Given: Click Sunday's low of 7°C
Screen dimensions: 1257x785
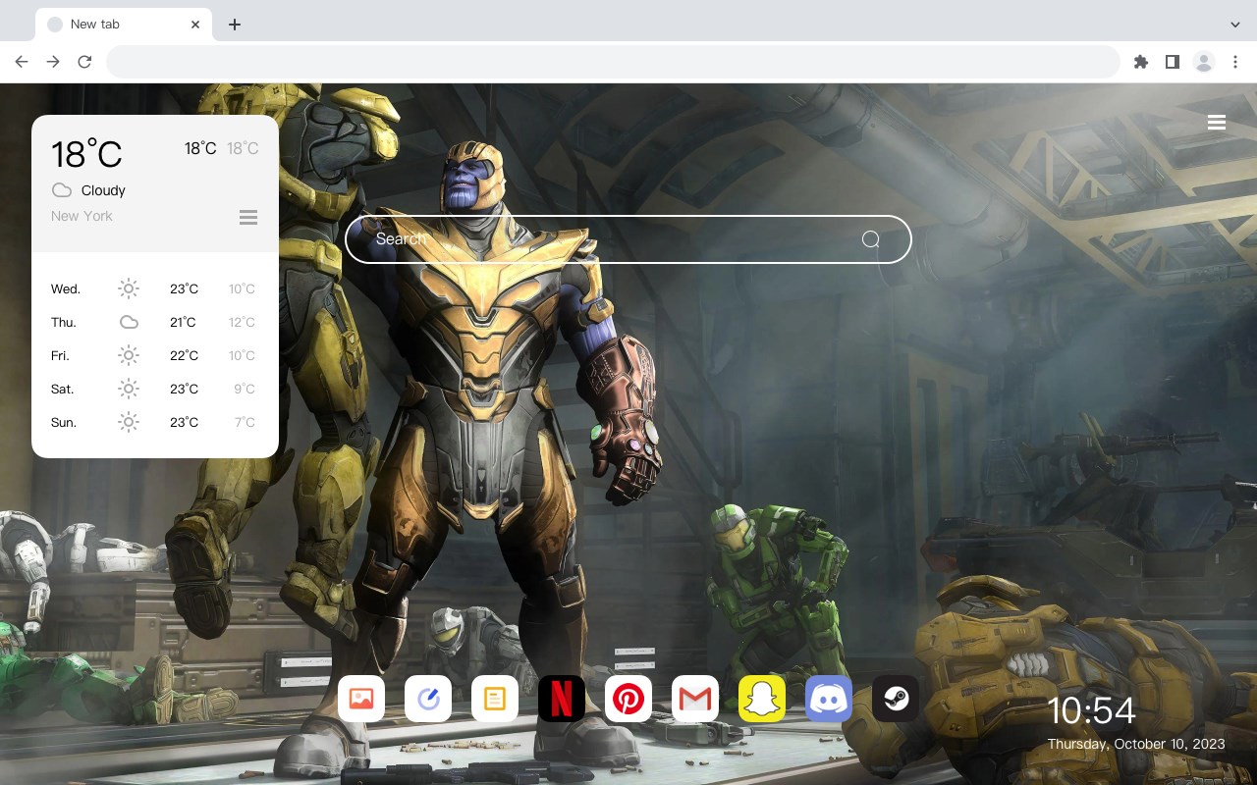Looking at the screenshot, I should [x=245, y=422].
